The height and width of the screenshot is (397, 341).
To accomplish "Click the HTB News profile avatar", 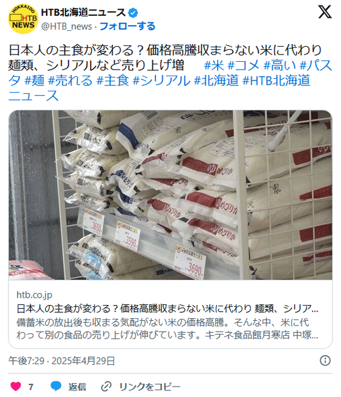I will (23, 19).
